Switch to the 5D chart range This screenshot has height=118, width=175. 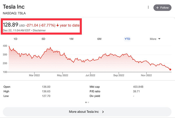click(x=43, y=39)
